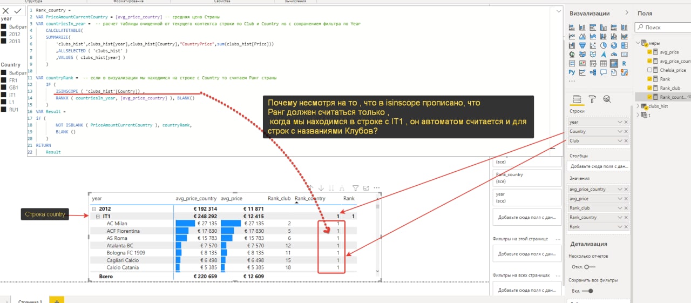Screen dimensions: 691x303
Task: Collapse the меры table in Fields
Action: [x=638, y=43]
